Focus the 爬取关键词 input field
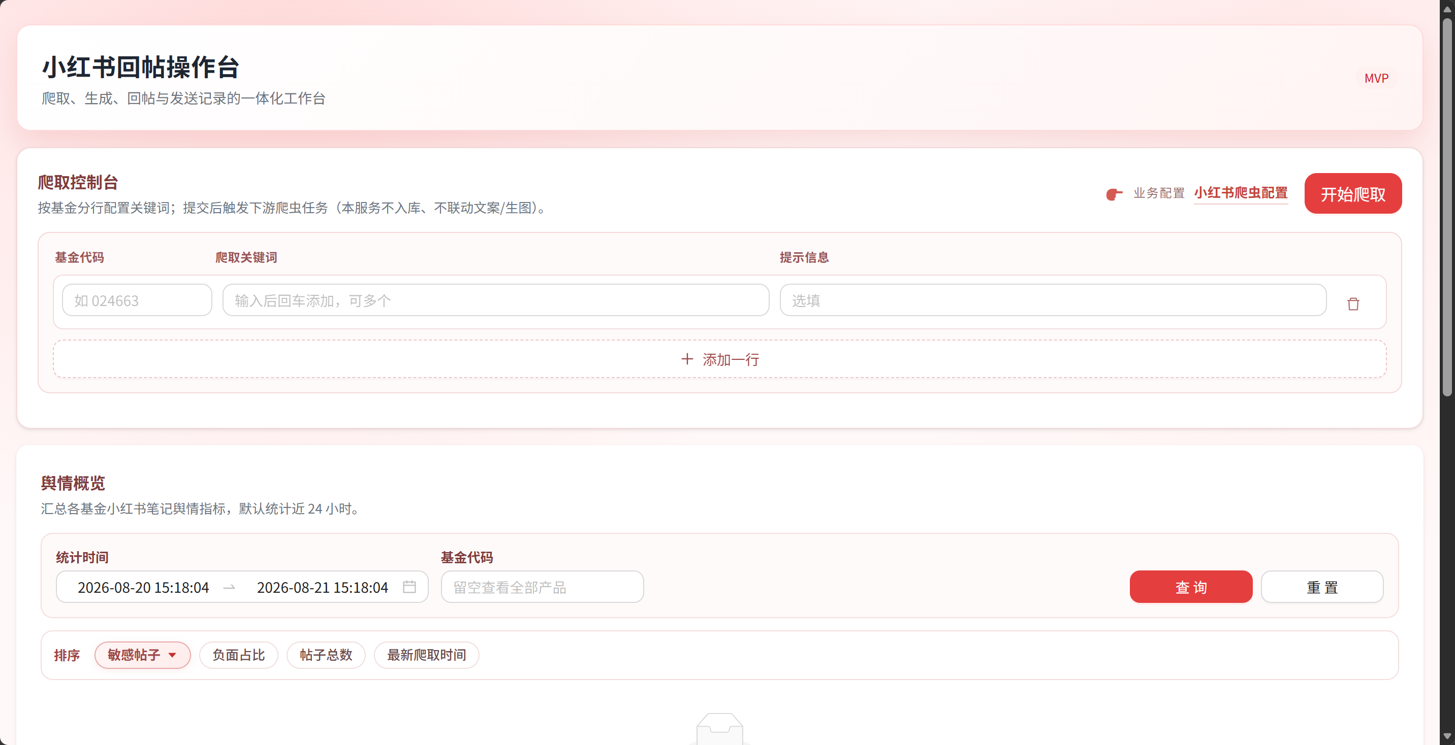 (x=495, y=300)
